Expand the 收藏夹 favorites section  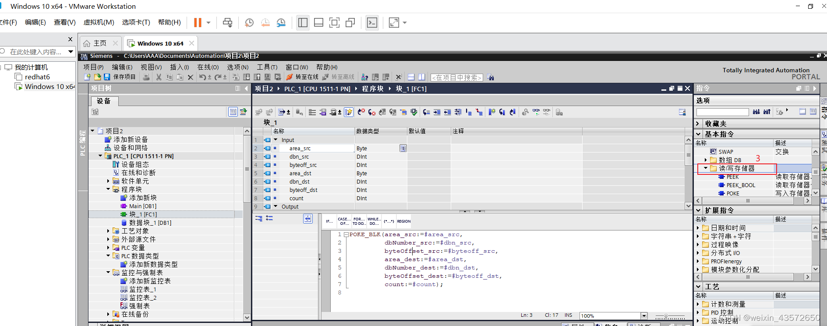click(x=698, y=124)
